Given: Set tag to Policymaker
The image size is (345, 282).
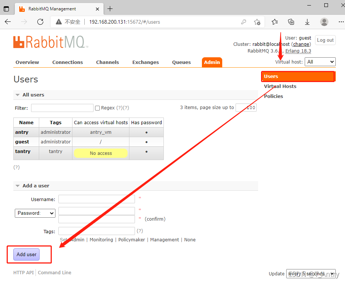Looking at the screenshot, I should [x=132, y=240].
